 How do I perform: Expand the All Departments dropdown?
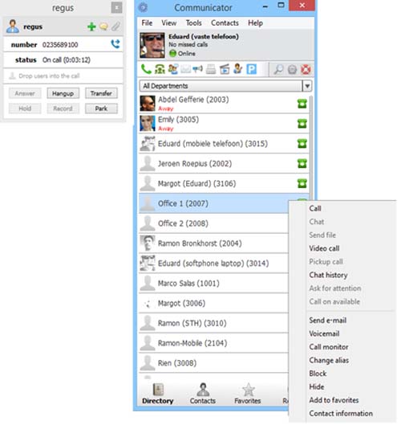coord(307,86)
